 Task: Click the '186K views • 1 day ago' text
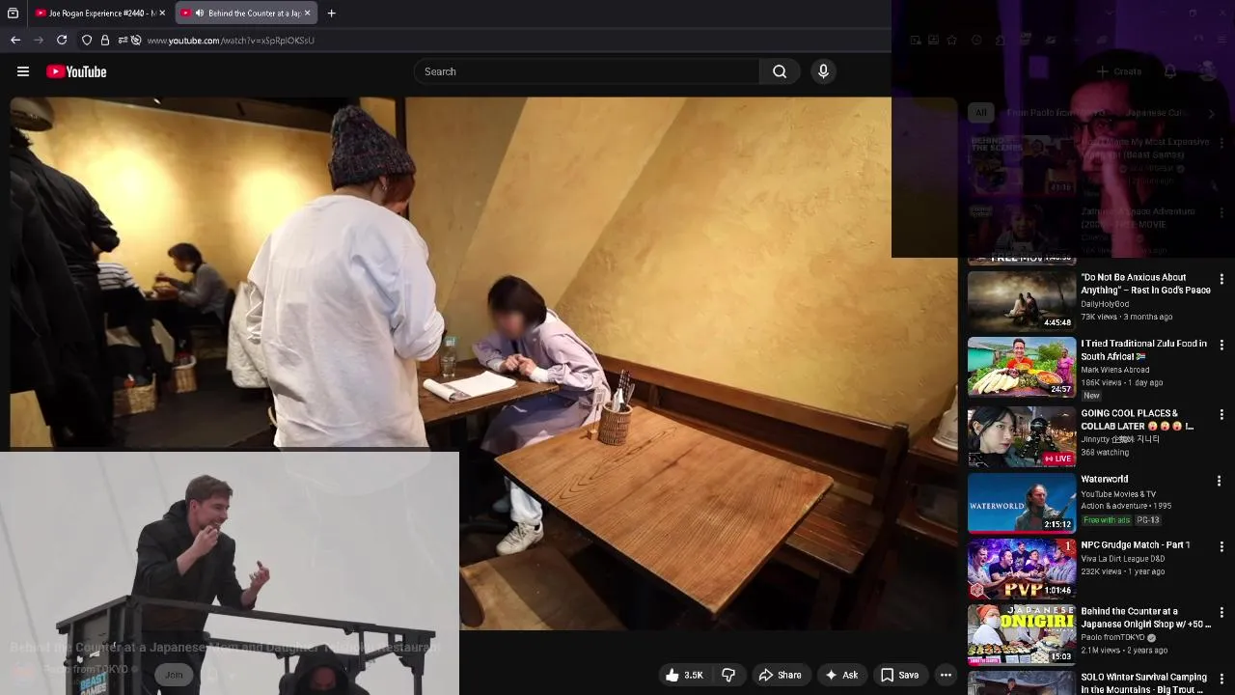(1124, 382)
